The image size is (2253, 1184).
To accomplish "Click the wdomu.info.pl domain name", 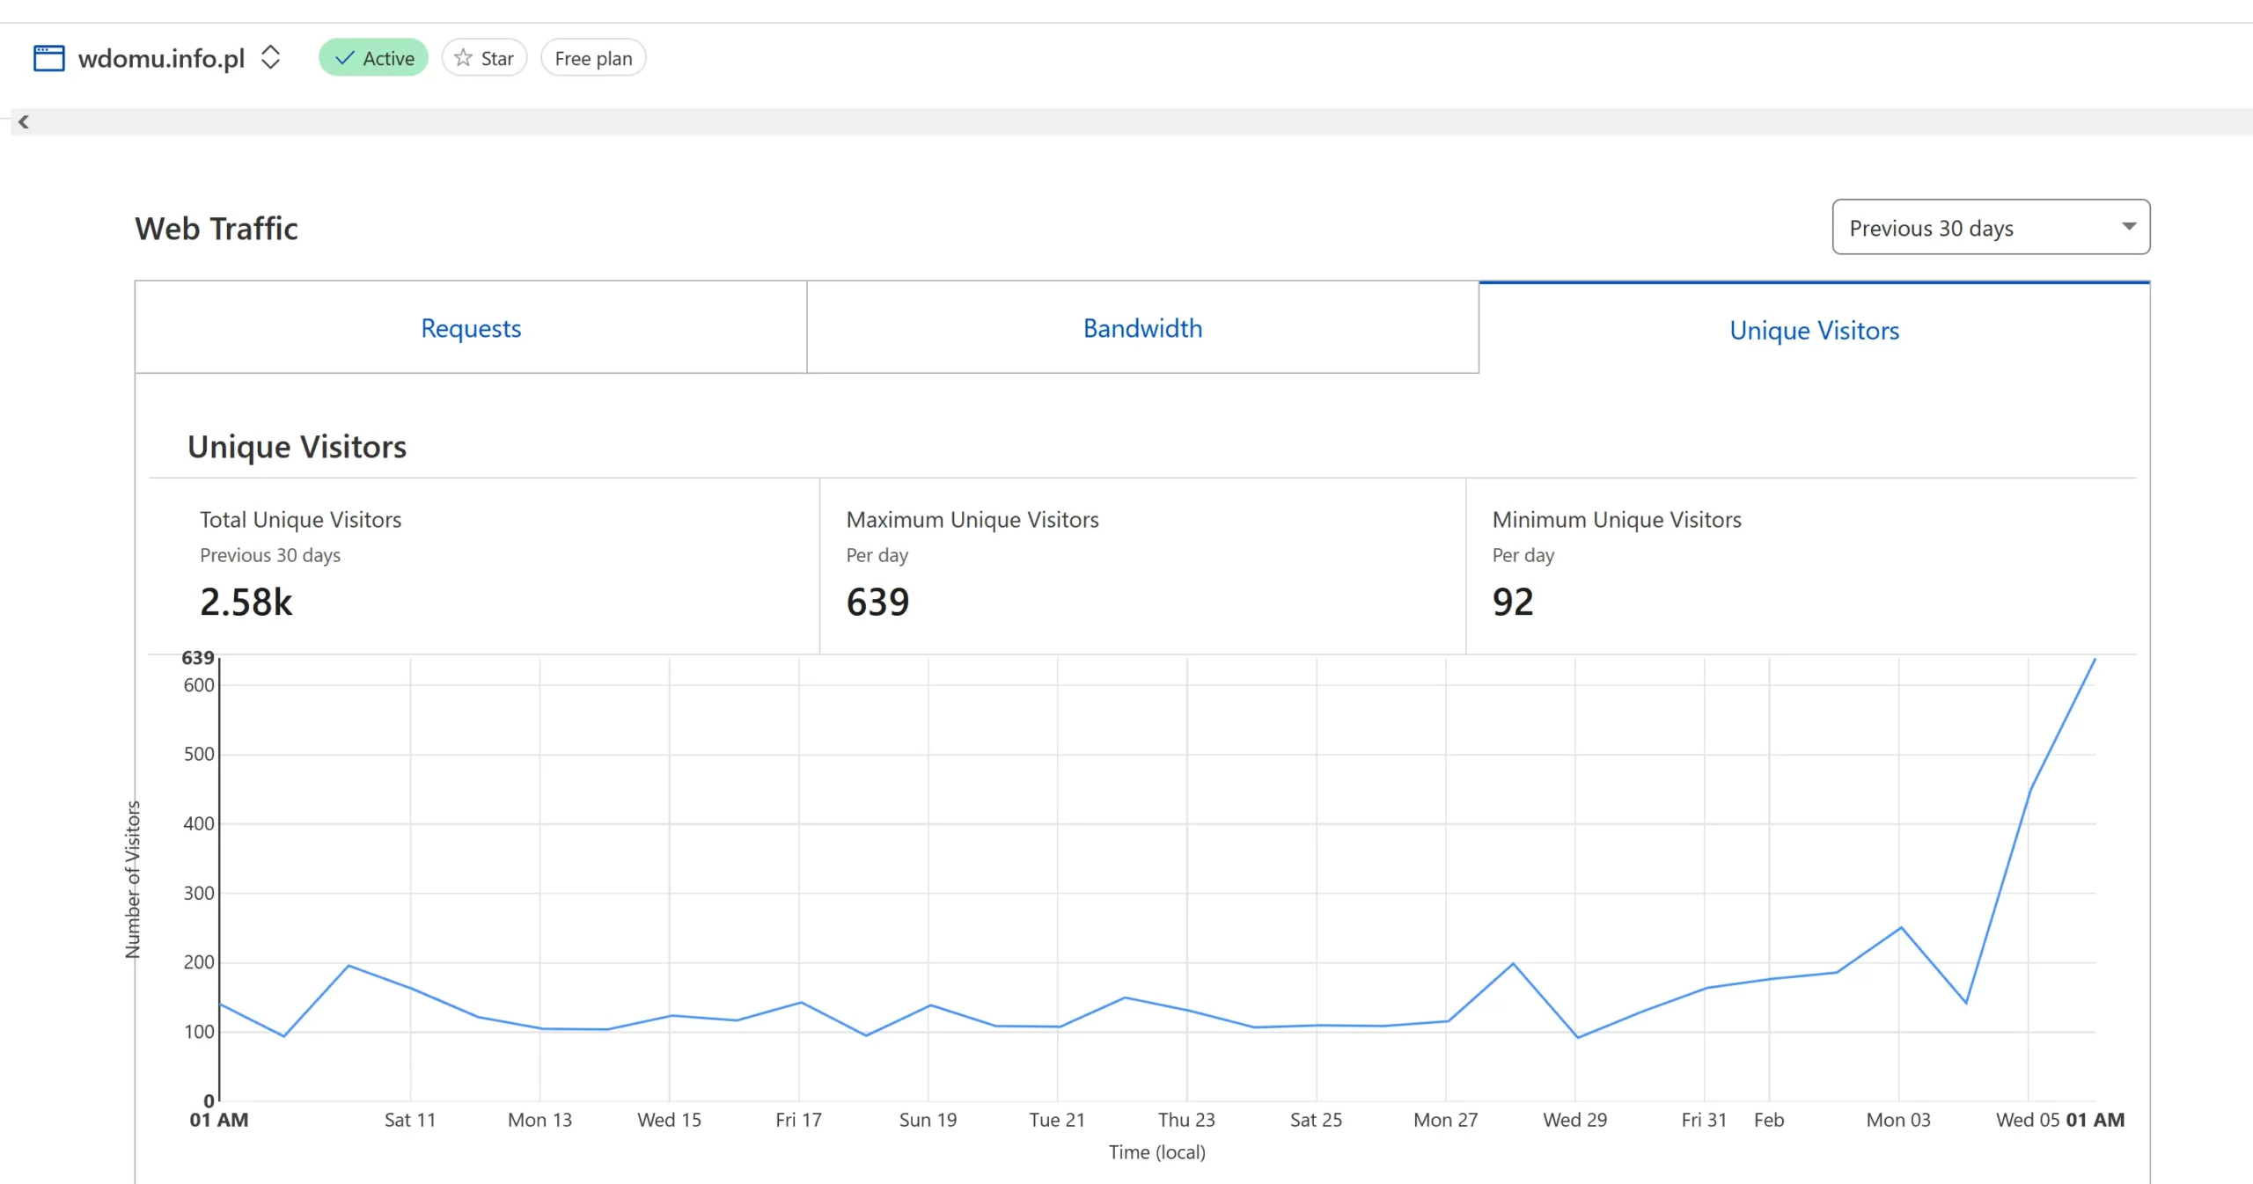I will click(161, 59).
